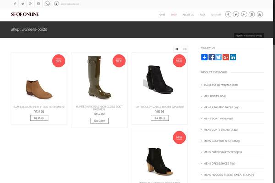Viewport: 275px width, 183px height.
Task: Open the Home menu item
Action: click(x=161, y=15)
